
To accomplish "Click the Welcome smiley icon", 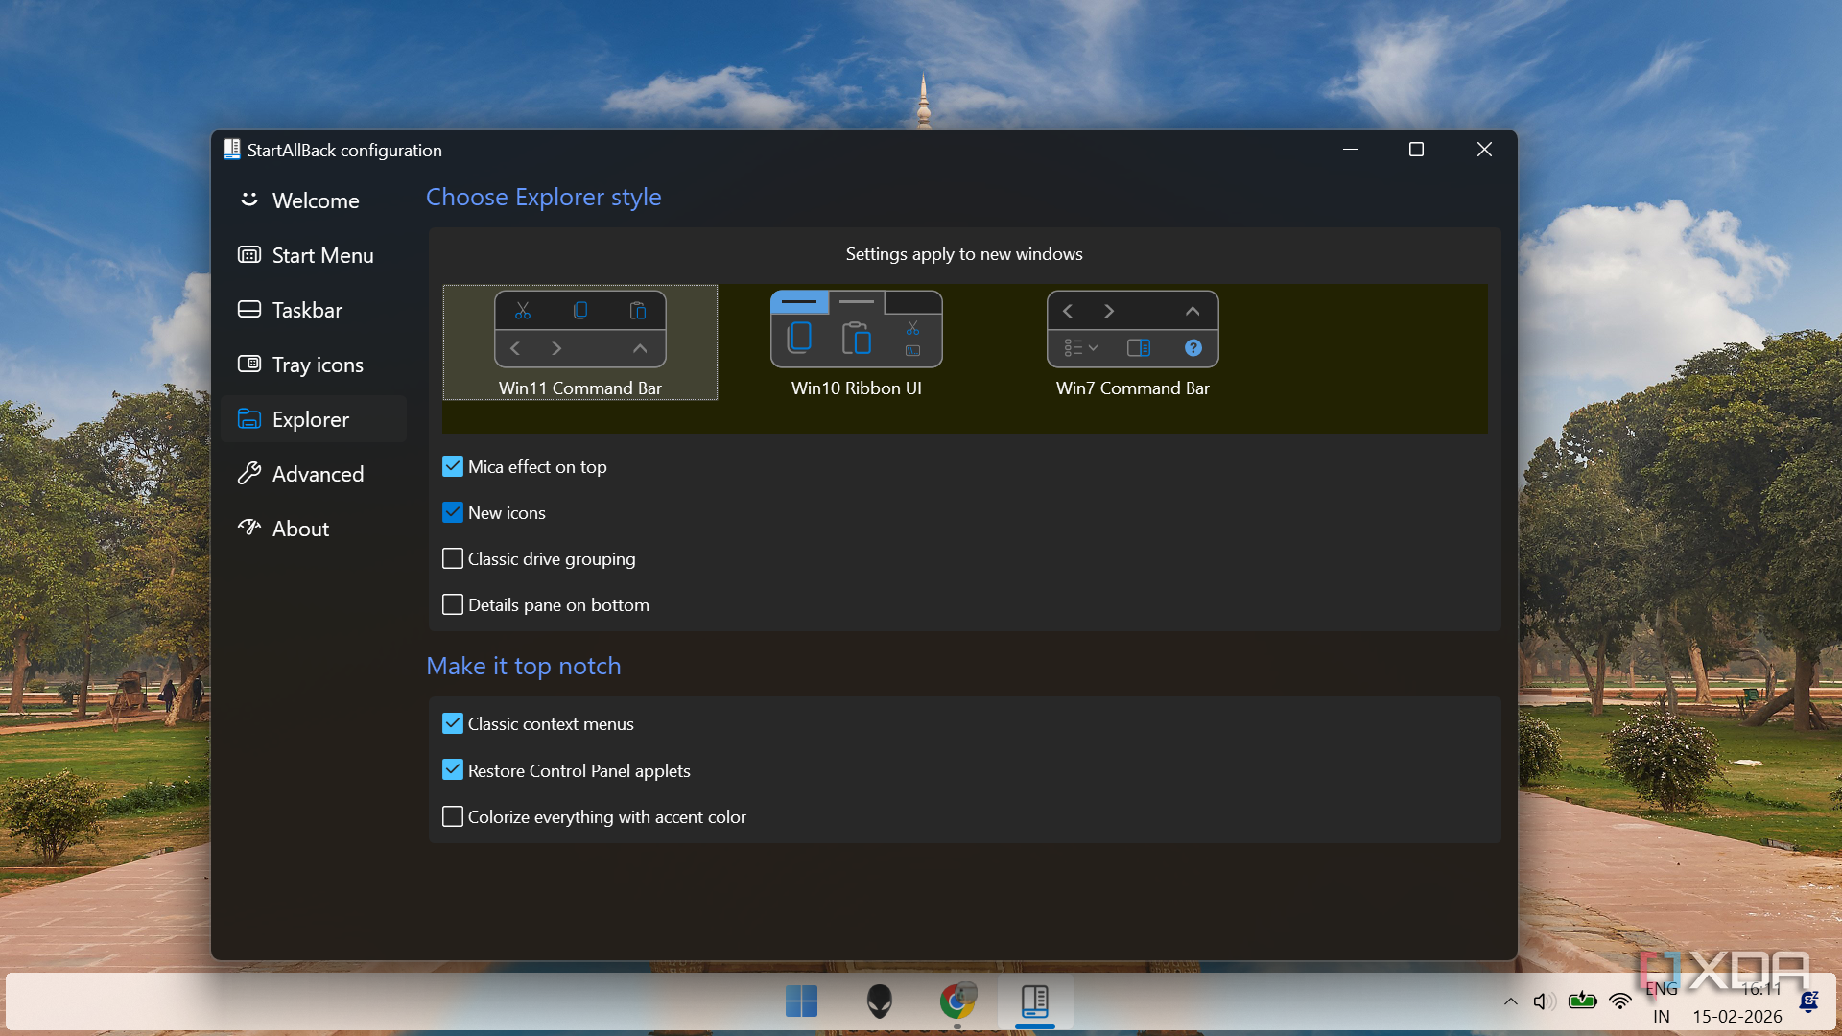I will [x=249, y=200].
